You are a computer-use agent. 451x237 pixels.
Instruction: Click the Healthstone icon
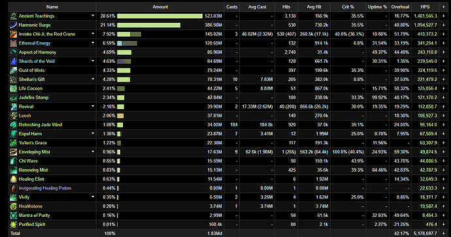click(x=14, y=206)
